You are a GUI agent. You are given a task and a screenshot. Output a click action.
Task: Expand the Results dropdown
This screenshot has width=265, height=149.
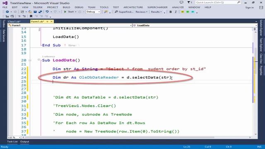click(x=157, y=12)
